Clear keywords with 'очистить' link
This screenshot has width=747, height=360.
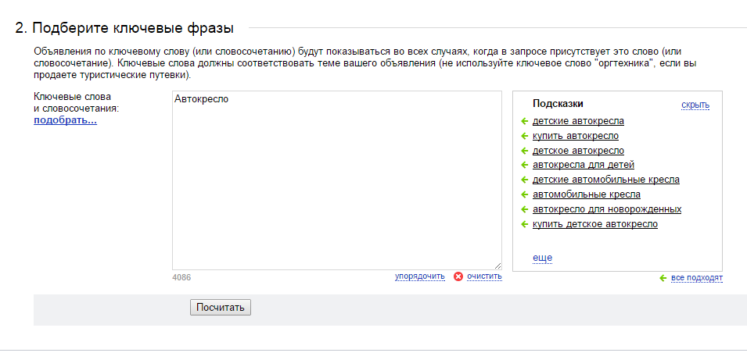484,276
